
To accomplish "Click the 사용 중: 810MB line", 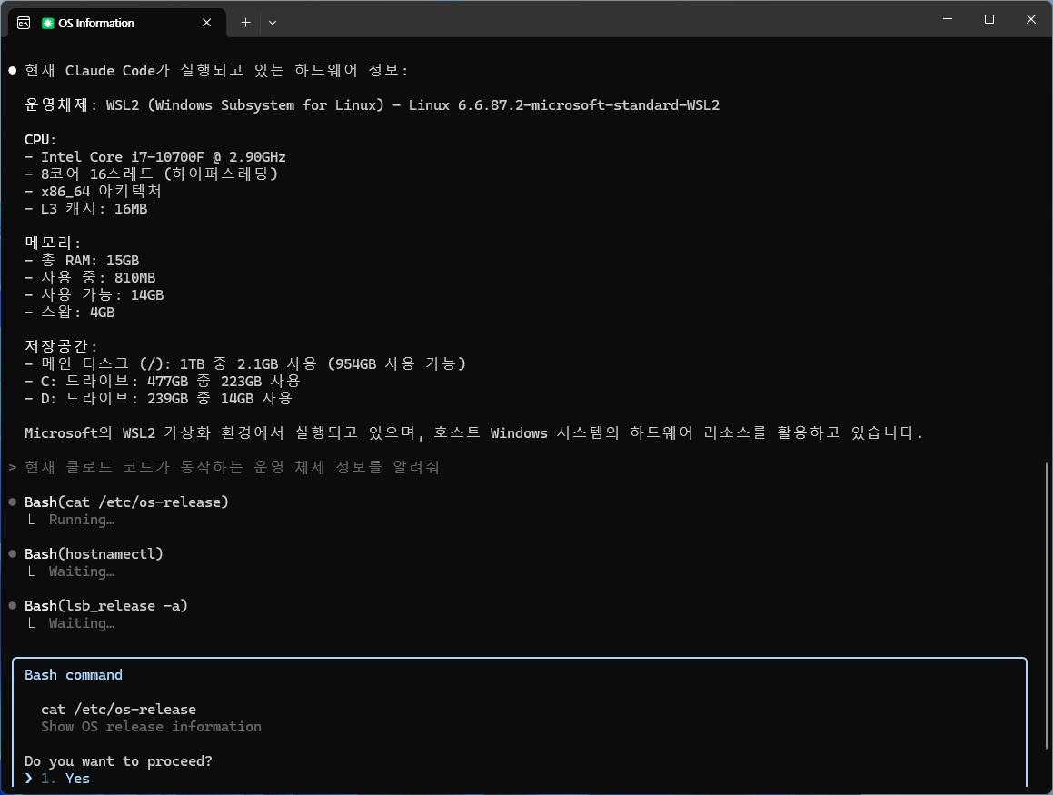I will coord(90,278).
